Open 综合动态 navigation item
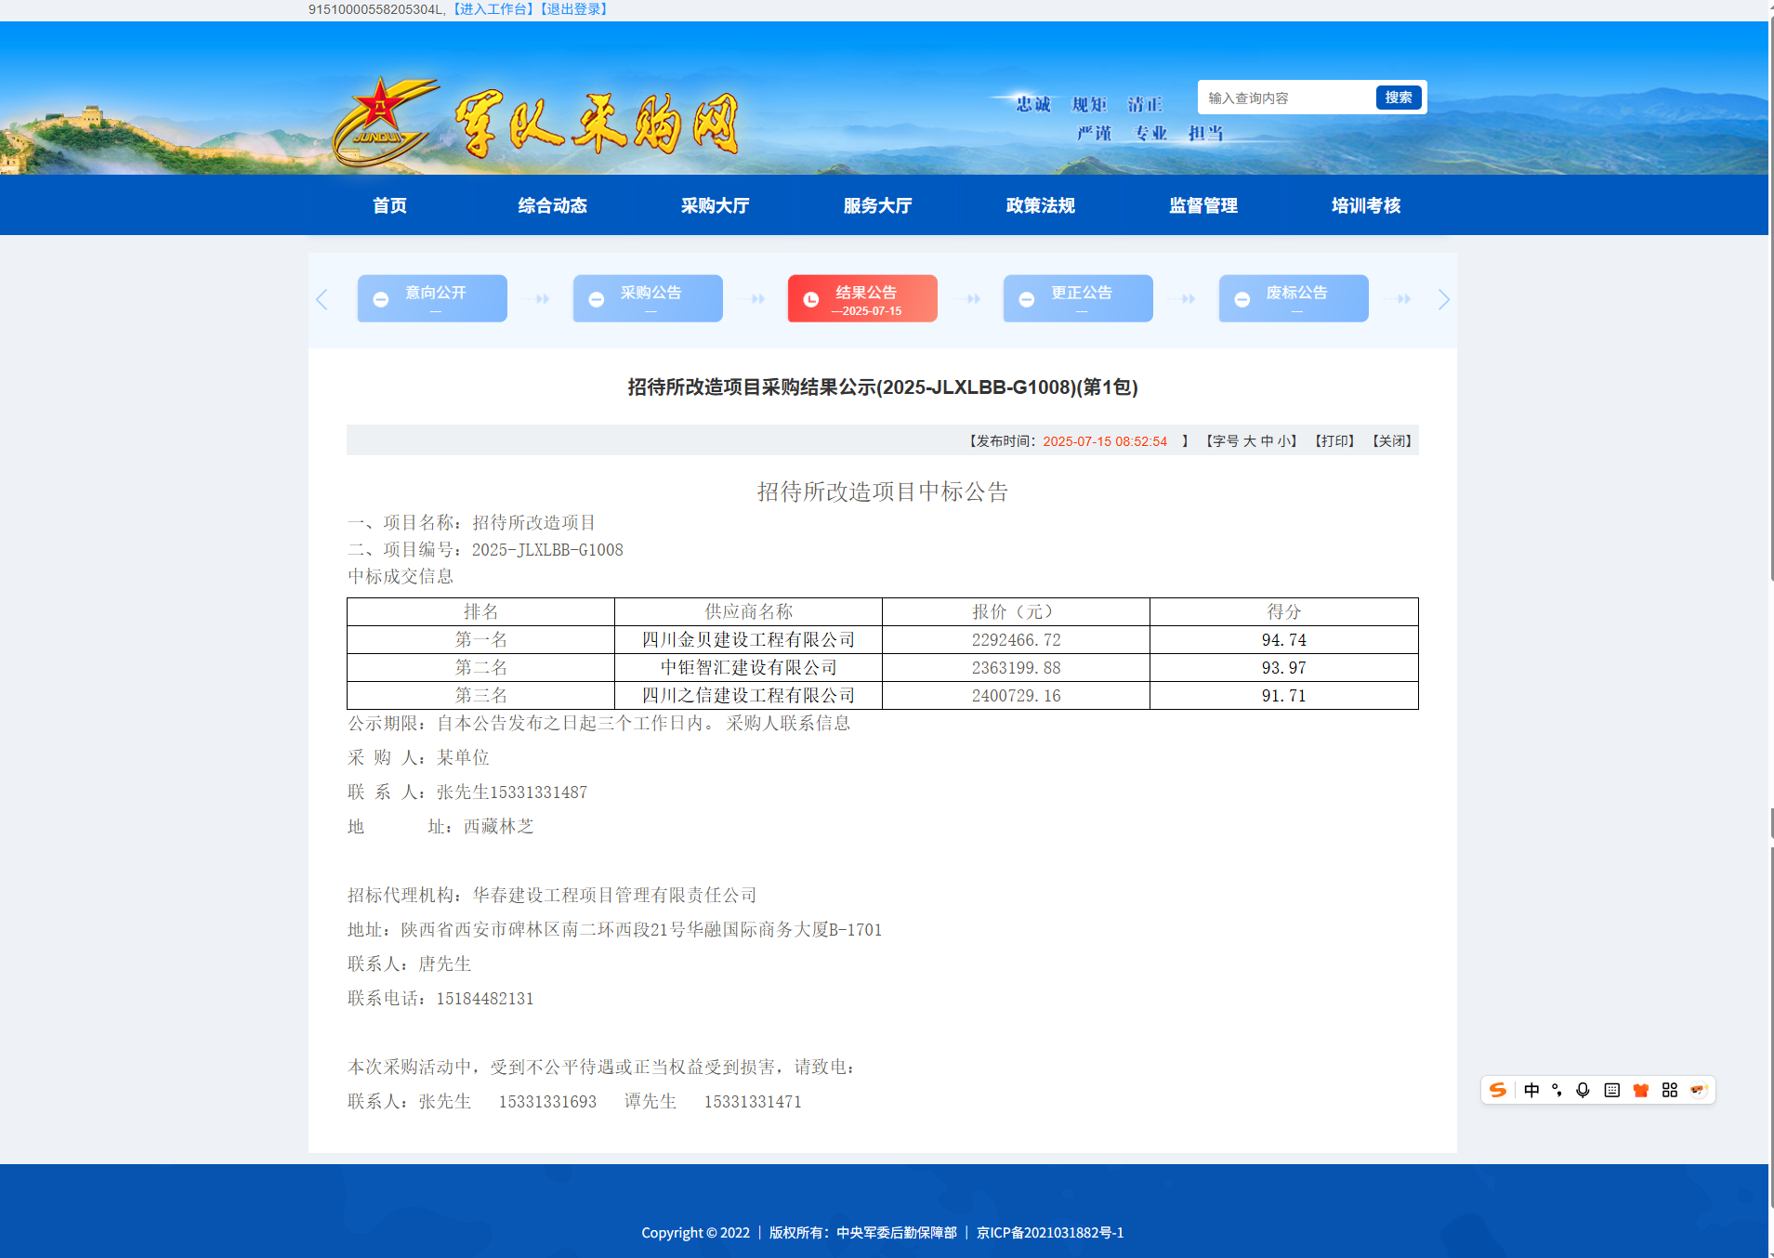 [552, 205]
